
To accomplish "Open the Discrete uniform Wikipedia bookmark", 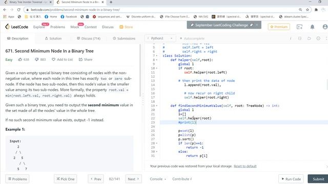I will [x=141, y=16].
